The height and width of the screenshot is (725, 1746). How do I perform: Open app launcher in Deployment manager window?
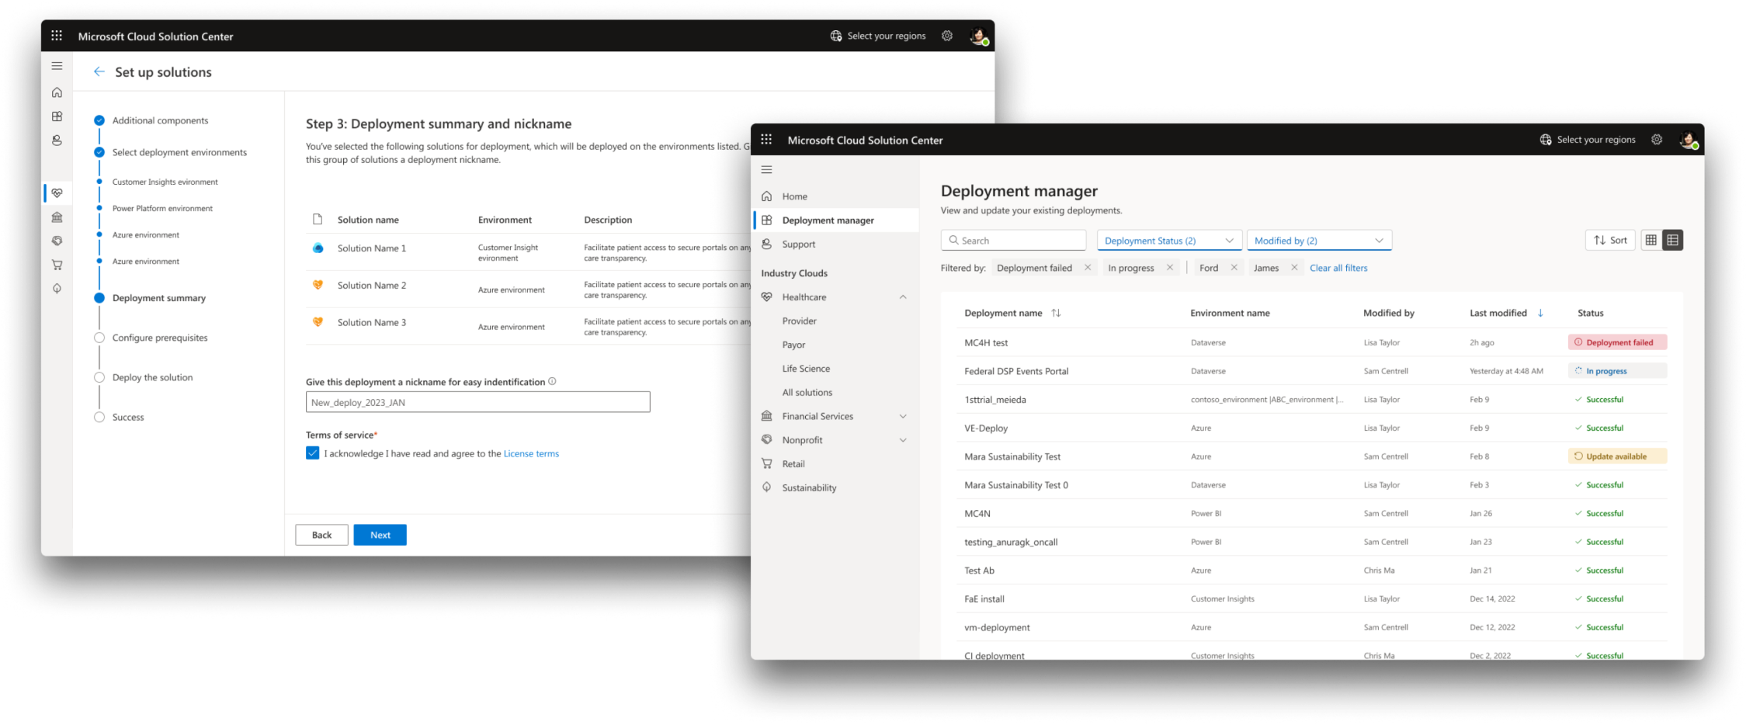pyautogui.click(x=766, y=140)
